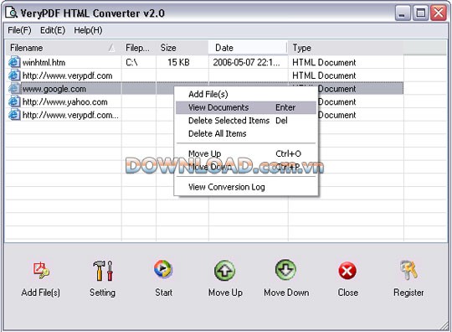Select Move Up Ctrl+O in context menu
452x332 pixels.
246,153
